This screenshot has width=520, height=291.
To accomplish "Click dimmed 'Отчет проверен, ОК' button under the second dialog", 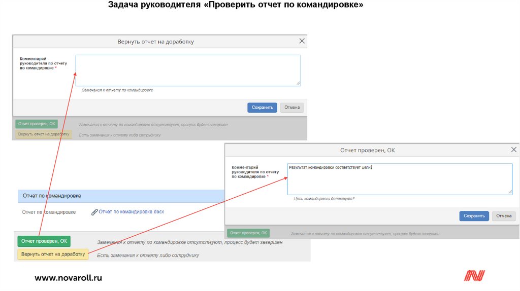I will pos(248,233).
